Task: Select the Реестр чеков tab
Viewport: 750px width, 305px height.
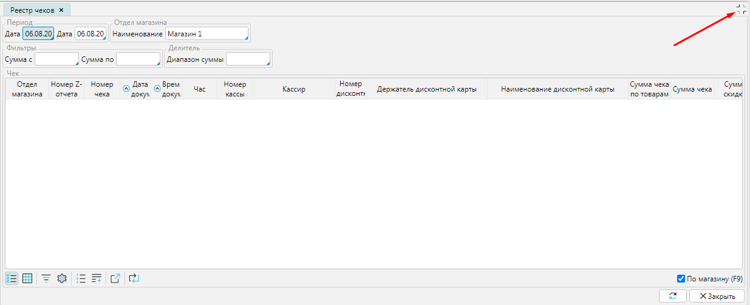Action: pyautogui.click(x=32, y=10)
